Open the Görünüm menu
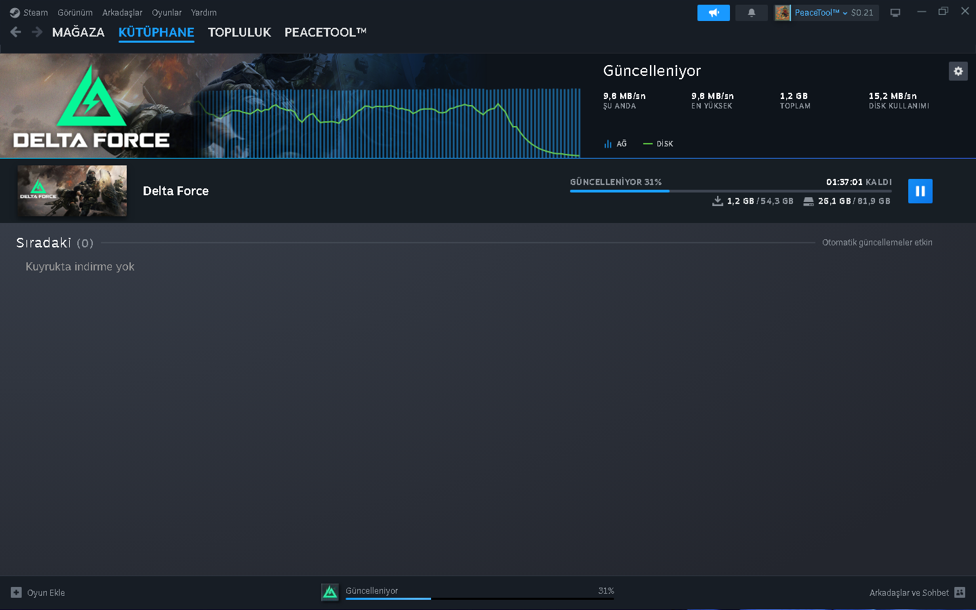Viewport: 976px width, 610px height. point(75,13)
